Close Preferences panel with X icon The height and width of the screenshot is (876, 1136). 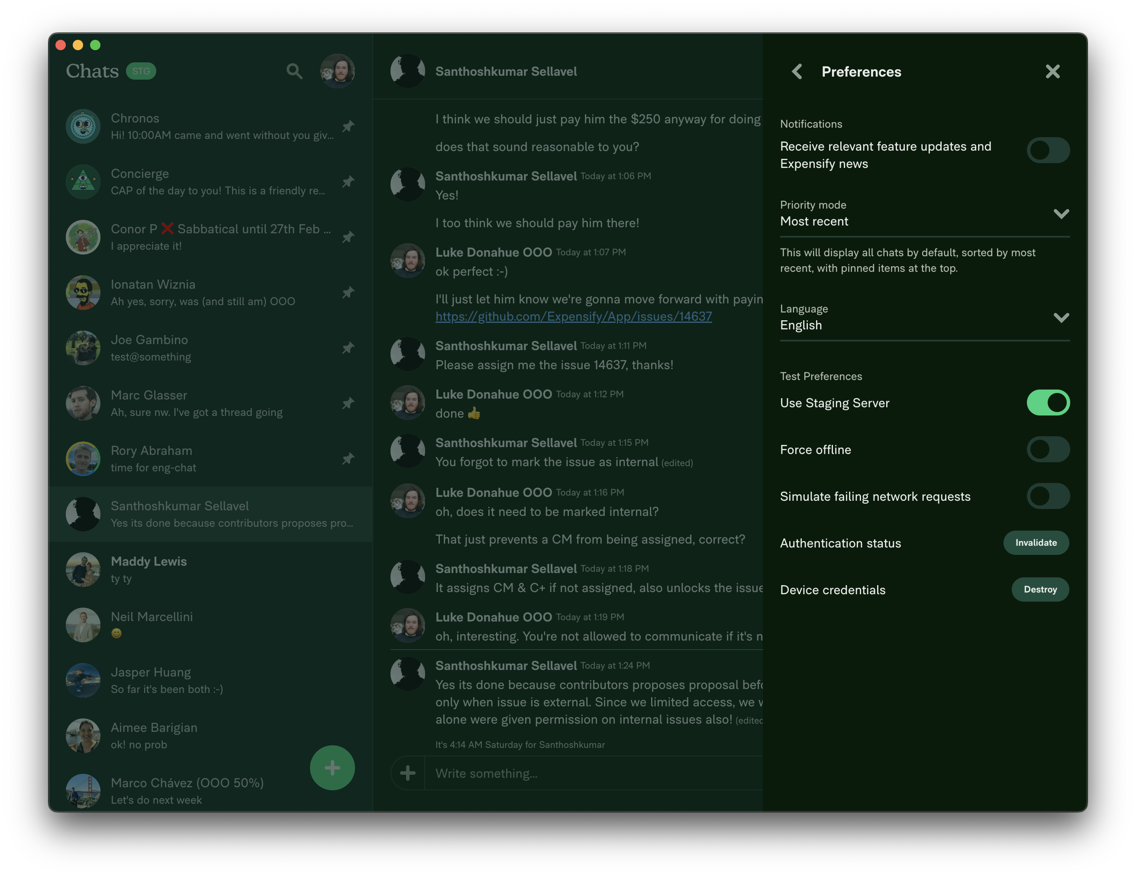pyautogui.click(x=1052, y=71)
